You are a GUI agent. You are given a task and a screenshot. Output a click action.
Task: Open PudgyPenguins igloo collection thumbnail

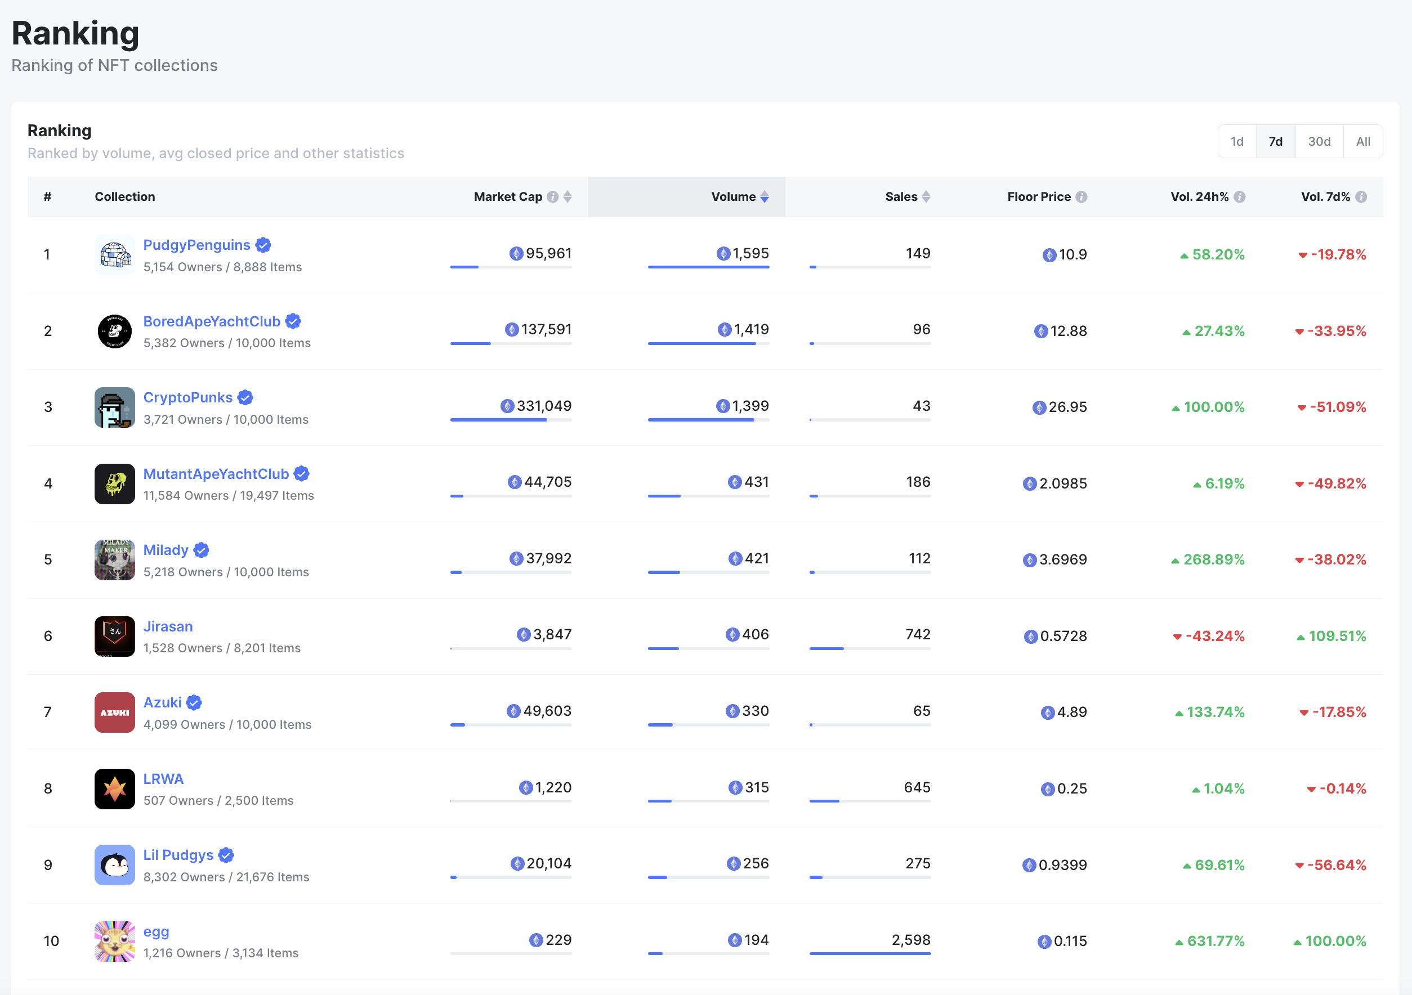pos(114,255)
